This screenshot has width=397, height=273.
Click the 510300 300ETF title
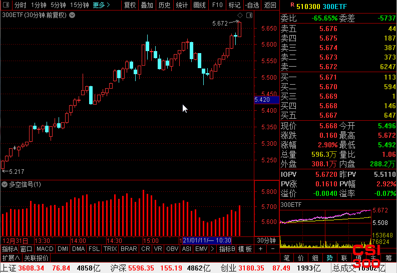pos(321,7)
